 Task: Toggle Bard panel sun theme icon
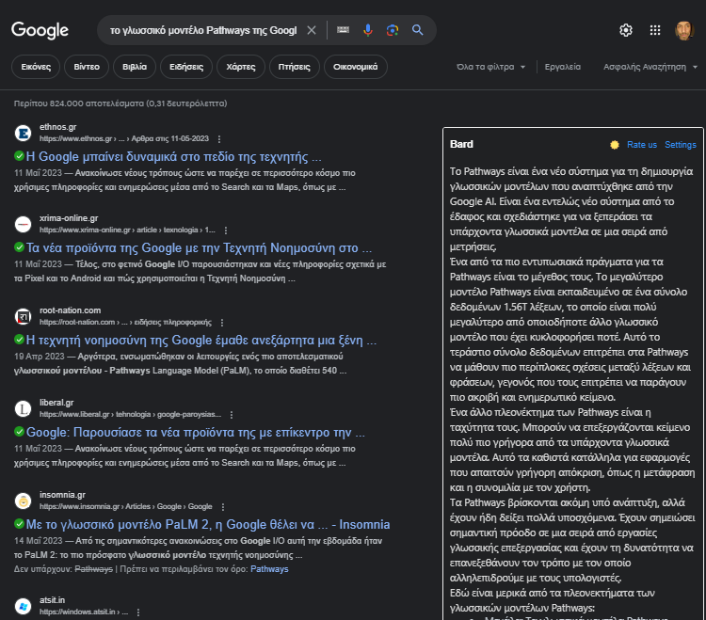(614, 145)
